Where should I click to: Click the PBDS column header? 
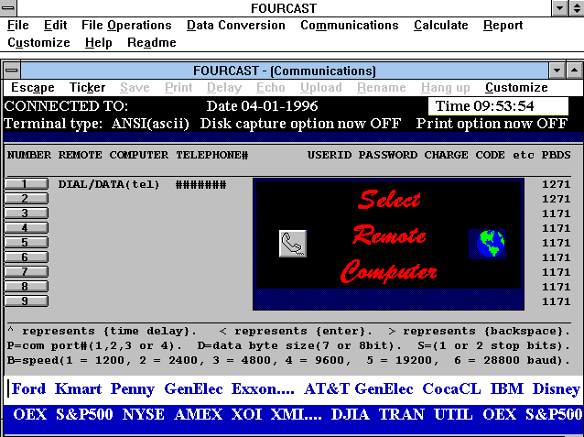coord(556,155)
